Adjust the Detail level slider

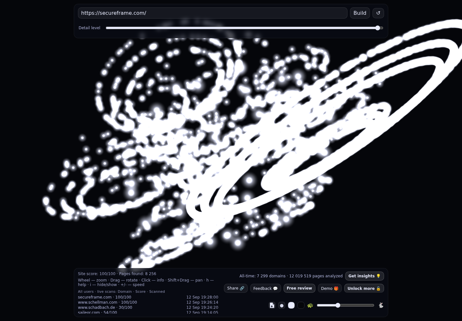pyautogui.click(x=244, y=28)
